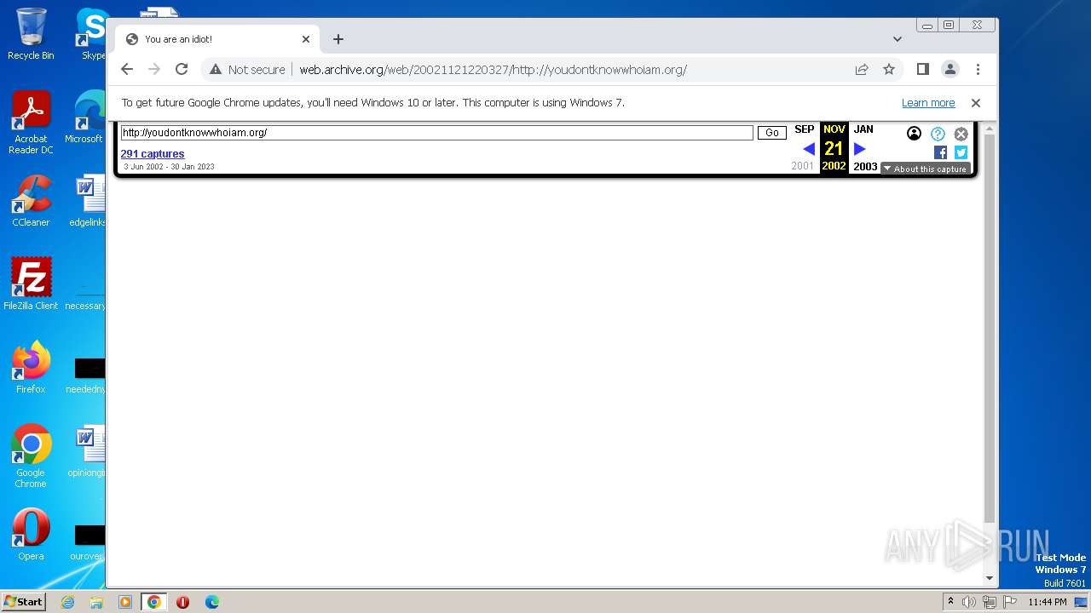This screenshot has width=1091, height=613.
Task: Click the SEP month label
Action: [804, 129]
